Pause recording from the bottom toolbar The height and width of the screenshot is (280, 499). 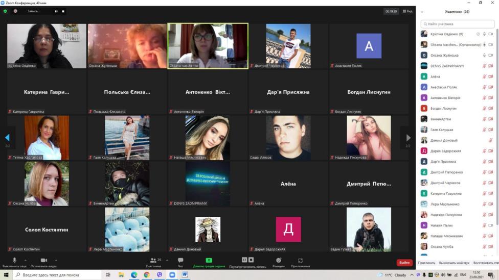[244, 260]
